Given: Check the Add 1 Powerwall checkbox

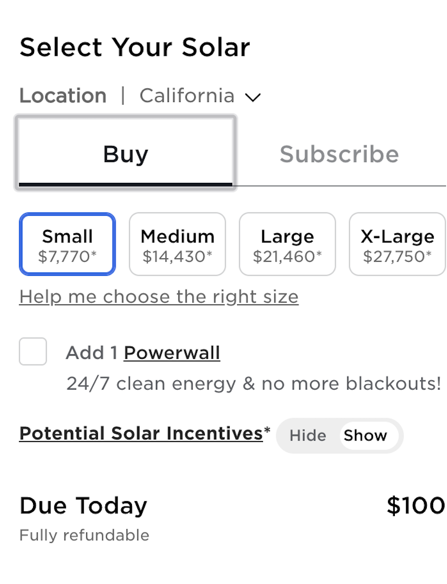Looking at the screenshot, I should [33, 351].
